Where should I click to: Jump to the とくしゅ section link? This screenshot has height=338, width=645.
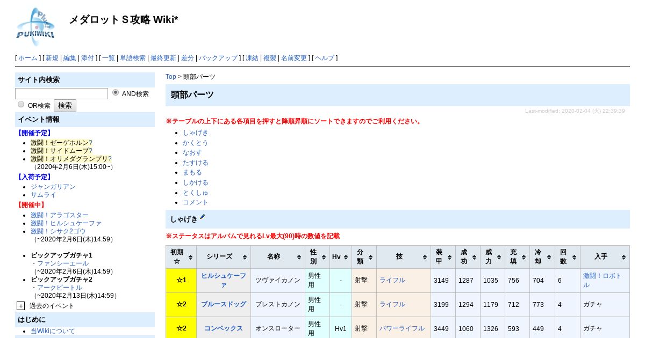point(196,192)
